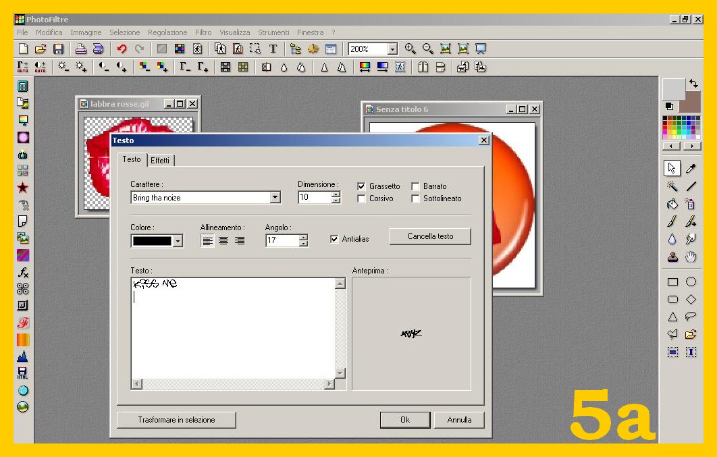This screenshot has height=457, width=717.
Task: Select the Pipette color picker tool
Action: click(x=691, y=168)
